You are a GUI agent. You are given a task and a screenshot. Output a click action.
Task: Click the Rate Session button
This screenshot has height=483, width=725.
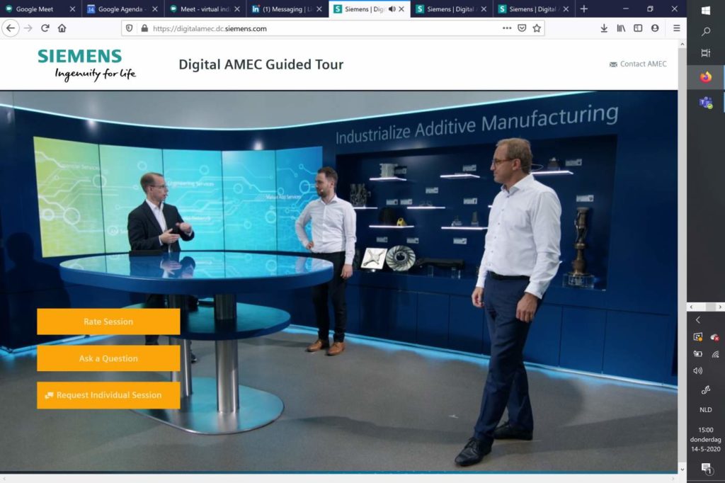108,322
